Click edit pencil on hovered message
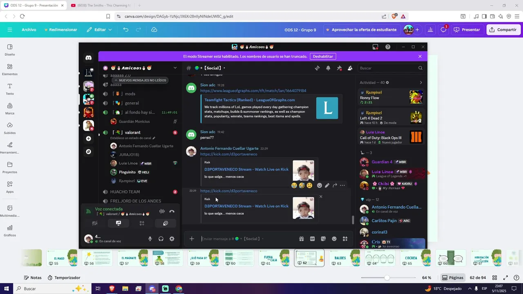This screenshot has height=294, width=523. click(x=327, y=185)
